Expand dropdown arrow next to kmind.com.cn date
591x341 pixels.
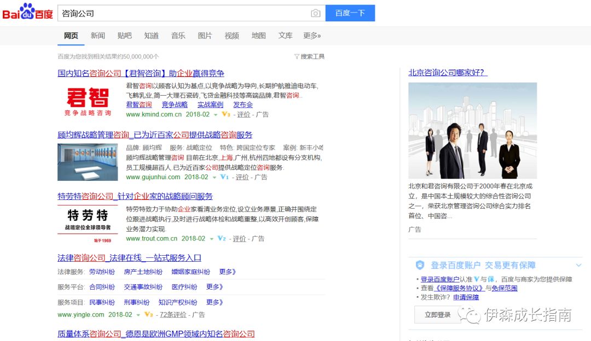pos(216,114)
